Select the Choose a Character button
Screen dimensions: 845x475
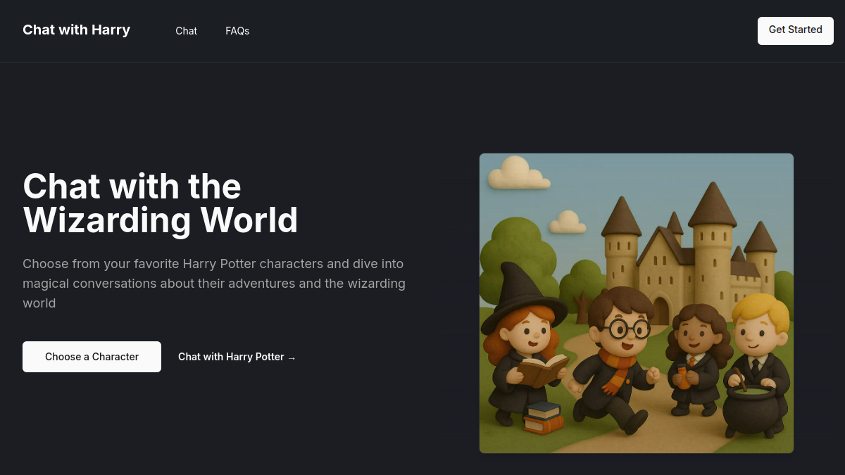pyautogui.click(x=92, y=357)
